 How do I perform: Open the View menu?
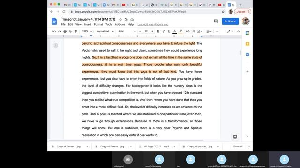[x=78, y=24]
